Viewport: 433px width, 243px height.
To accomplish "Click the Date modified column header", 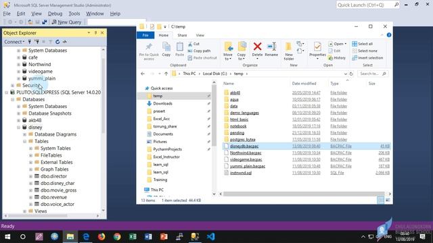I will click(304, 83).
